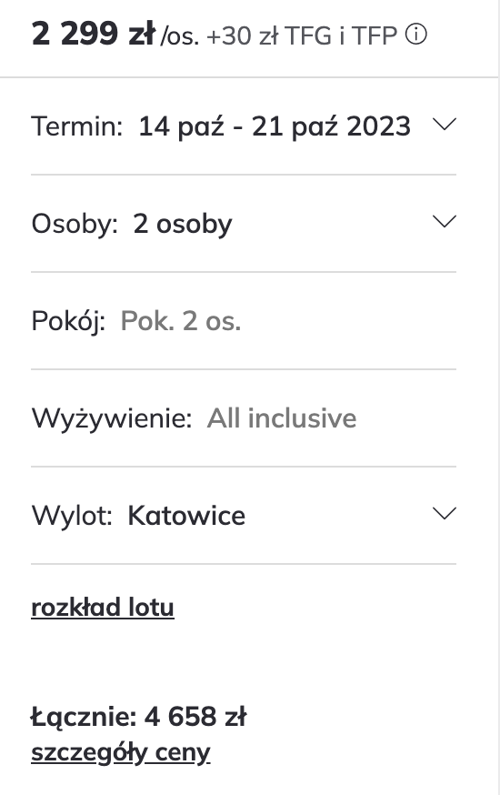Click the Łącznie: 4 658 zł total
The image size is (500, 795).
point(138,717)
